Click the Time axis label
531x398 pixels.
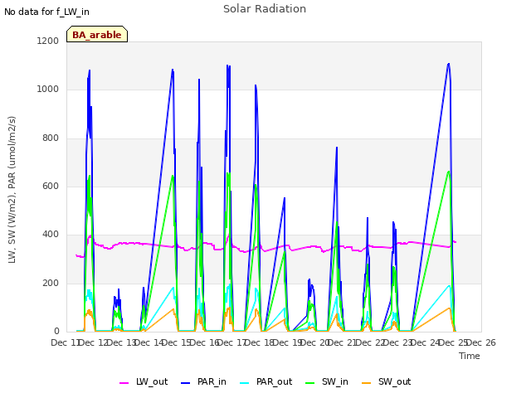pyautogui.click(x=470, y=356)
